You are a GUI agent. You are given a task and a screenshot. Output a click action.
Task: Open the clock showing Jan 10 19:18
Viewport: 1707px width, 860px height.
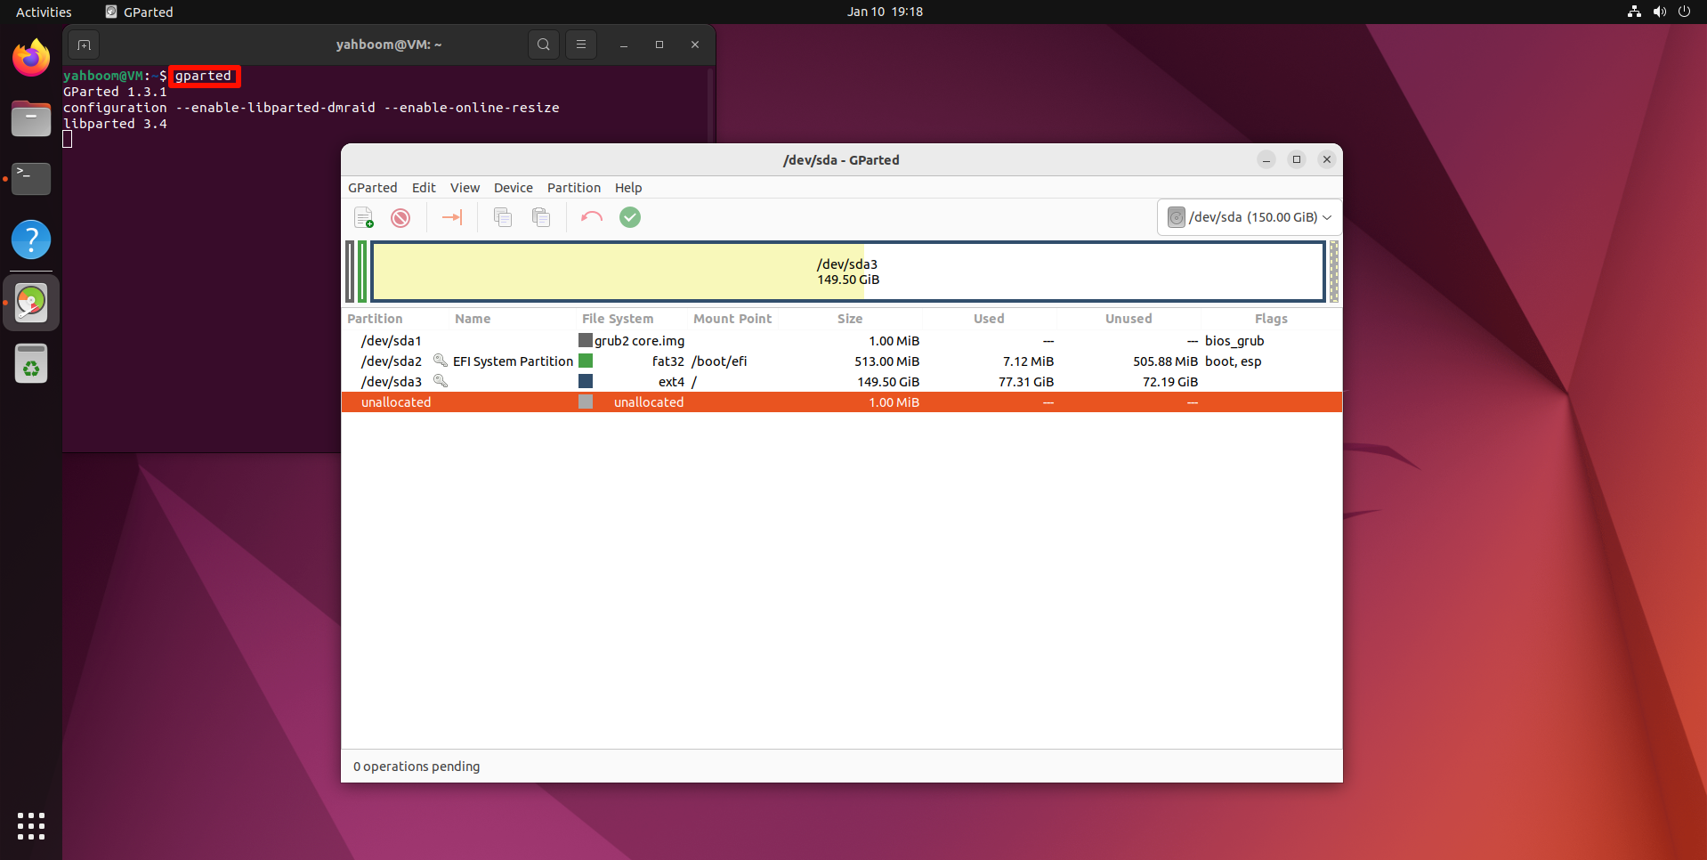885,12
